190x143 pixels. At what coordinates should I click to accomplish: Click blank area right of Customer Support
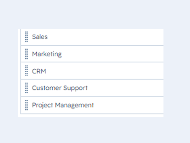pos(125,88)
